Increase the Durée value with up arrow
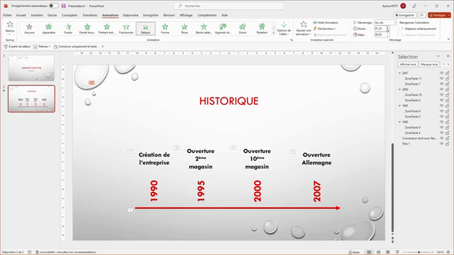Screen dimensions: 454x255 (388, 27)
